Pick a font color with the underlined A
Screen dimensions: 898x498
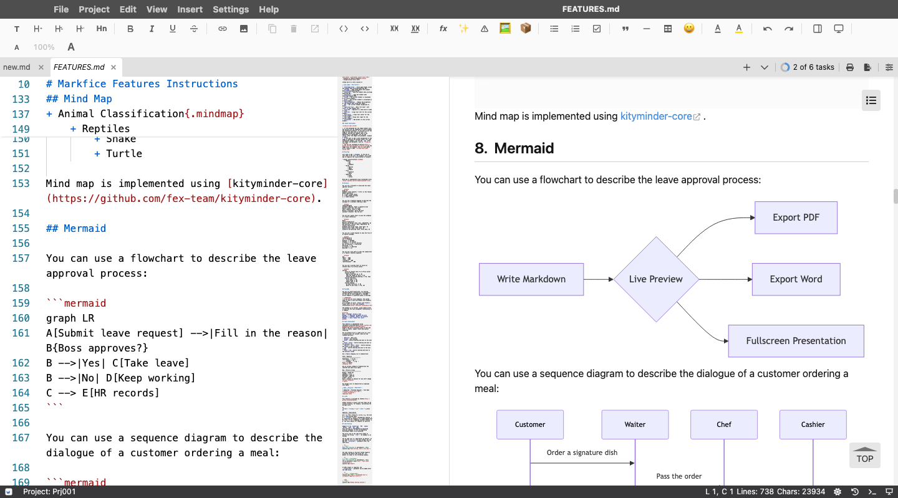[718, 29]
